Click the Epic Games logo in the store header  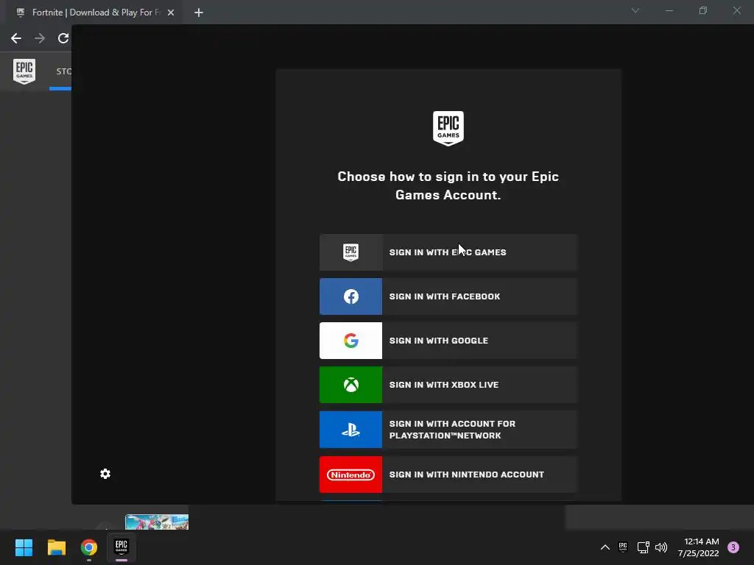tap(24, 71)
